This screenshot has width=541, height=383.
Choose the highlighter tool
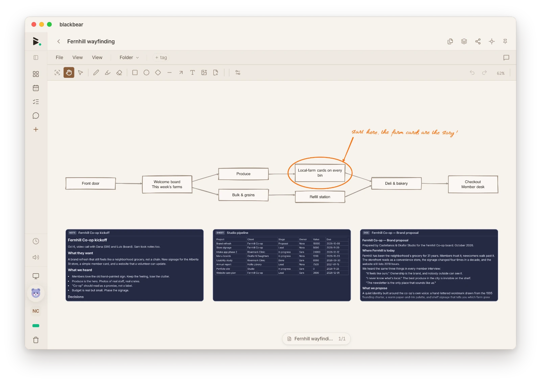point(108,72)
